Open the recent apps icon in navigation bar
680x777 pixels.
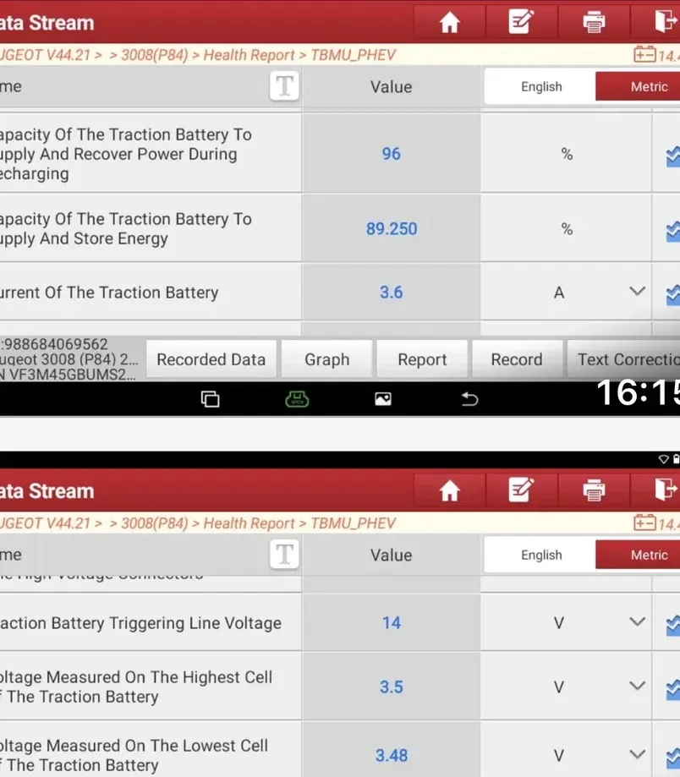point(210,399)
